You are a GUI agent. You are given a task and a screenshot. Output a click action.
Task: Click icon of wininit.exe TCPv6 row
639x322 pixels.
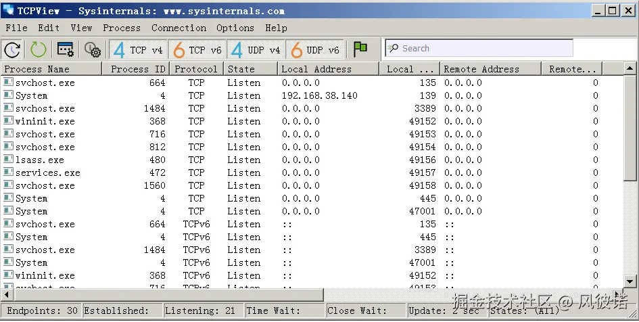8,275
